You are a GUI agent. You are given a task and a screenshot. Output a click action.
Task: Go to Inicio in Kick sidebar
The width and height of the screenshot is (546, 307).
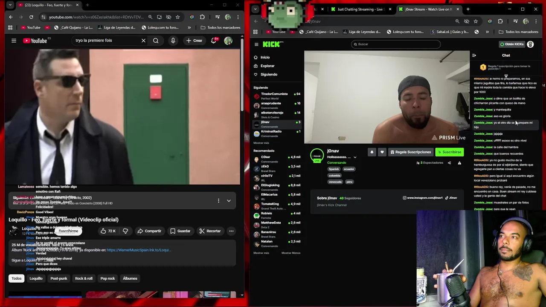pyautogui.click(x=265, y=58)
